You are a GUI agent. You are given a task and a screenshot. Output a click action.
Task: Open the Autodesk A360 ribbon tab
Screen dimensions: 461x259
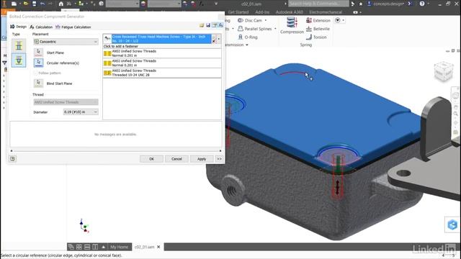coord(290,12)
